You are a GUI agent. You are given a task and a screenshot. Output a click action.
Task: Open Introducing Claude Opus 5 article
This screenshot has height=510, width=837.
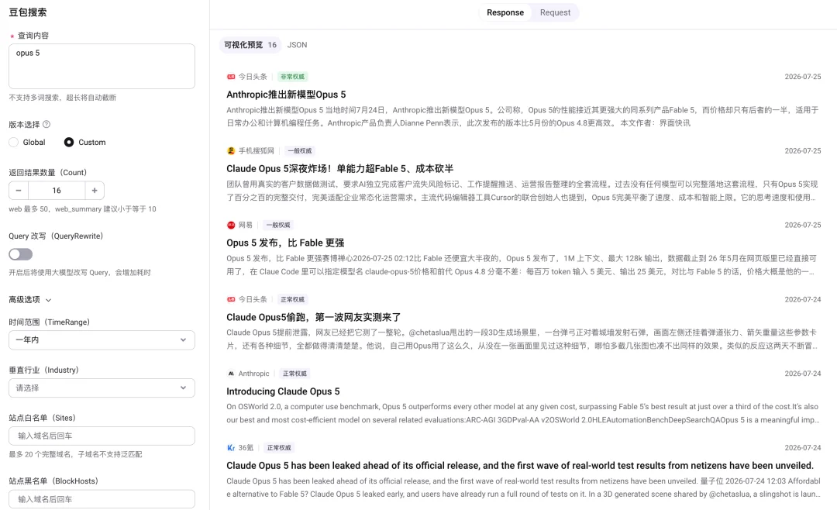point(283,391)
